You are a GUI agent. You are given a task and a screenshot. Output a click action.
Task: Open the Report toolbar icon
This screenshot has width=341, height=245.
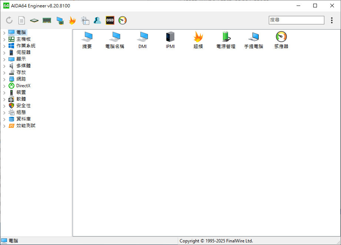tap(22, 20)
